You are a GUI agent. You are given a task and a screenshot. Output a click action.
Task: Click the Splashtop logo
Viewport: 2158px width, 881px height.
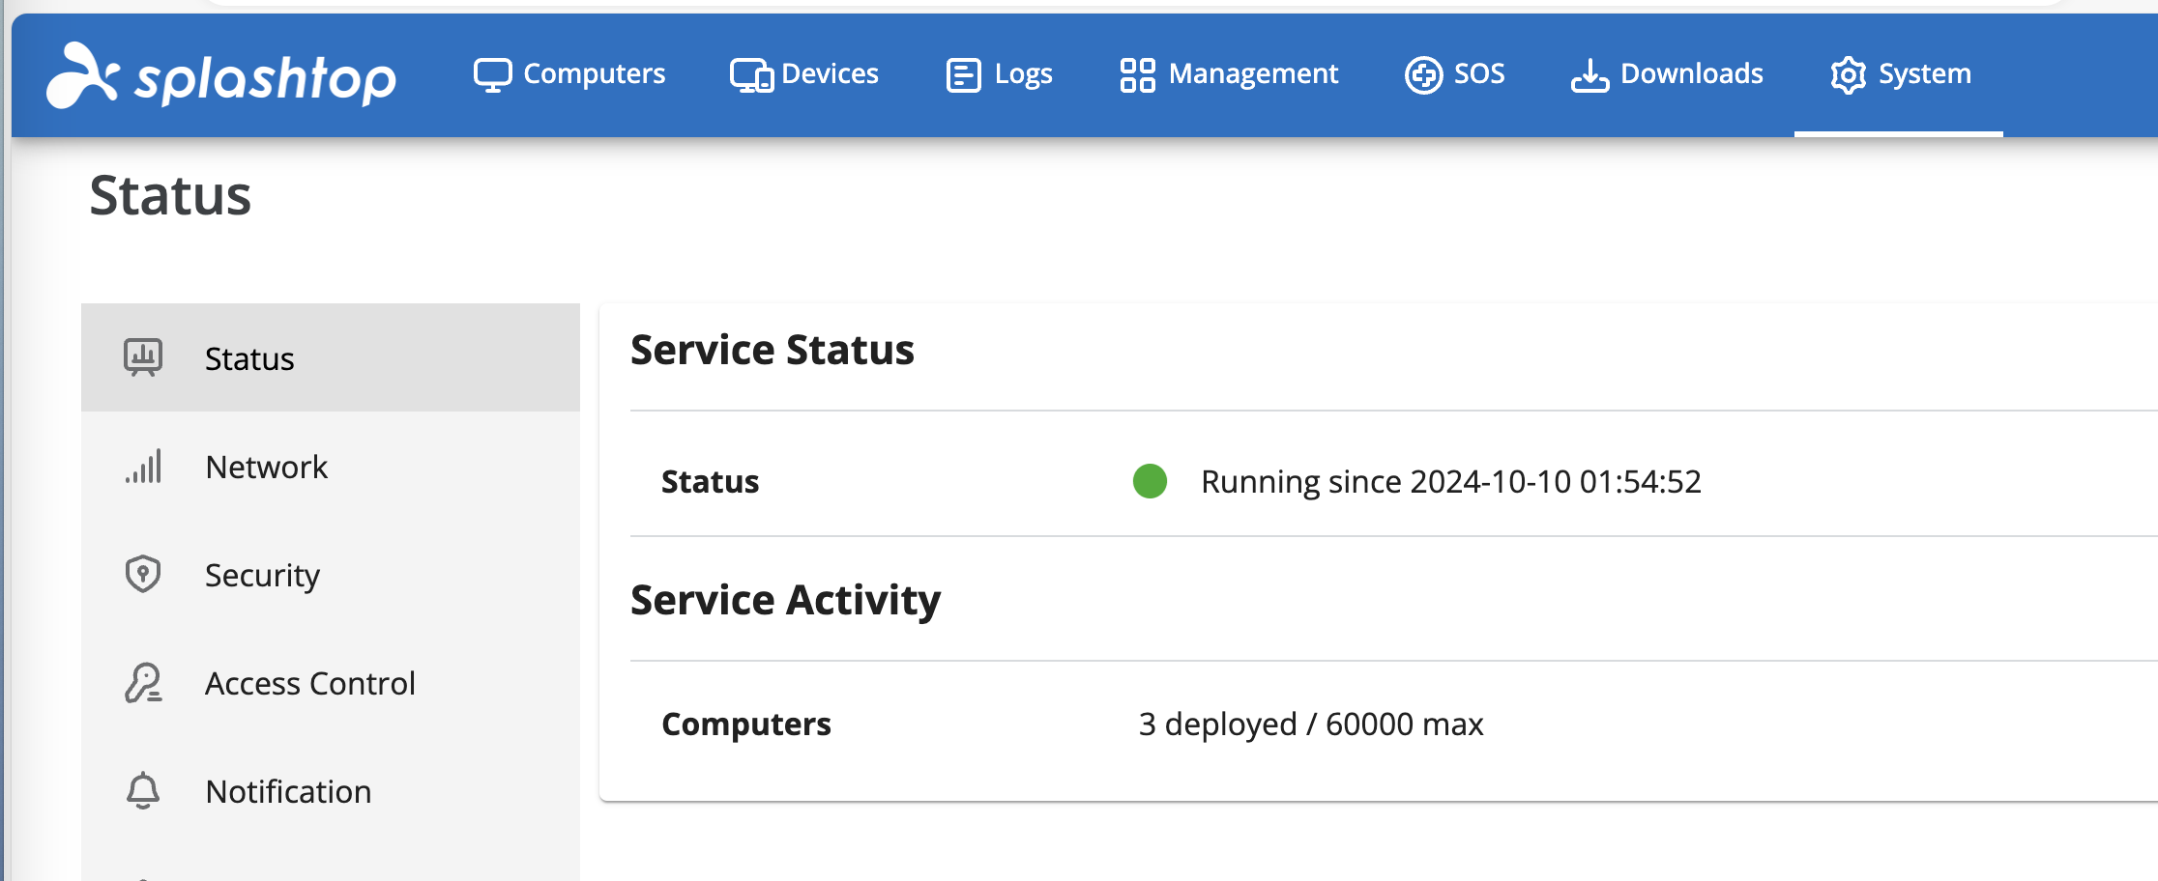point(221,75)
